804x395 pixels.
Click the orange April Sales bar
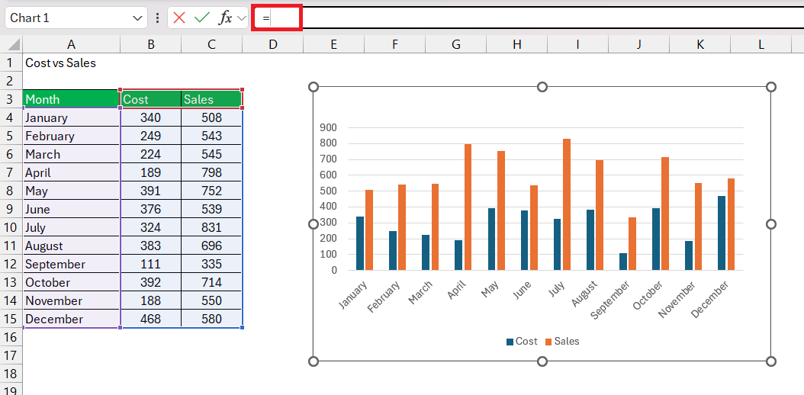[x=468, y=207]
